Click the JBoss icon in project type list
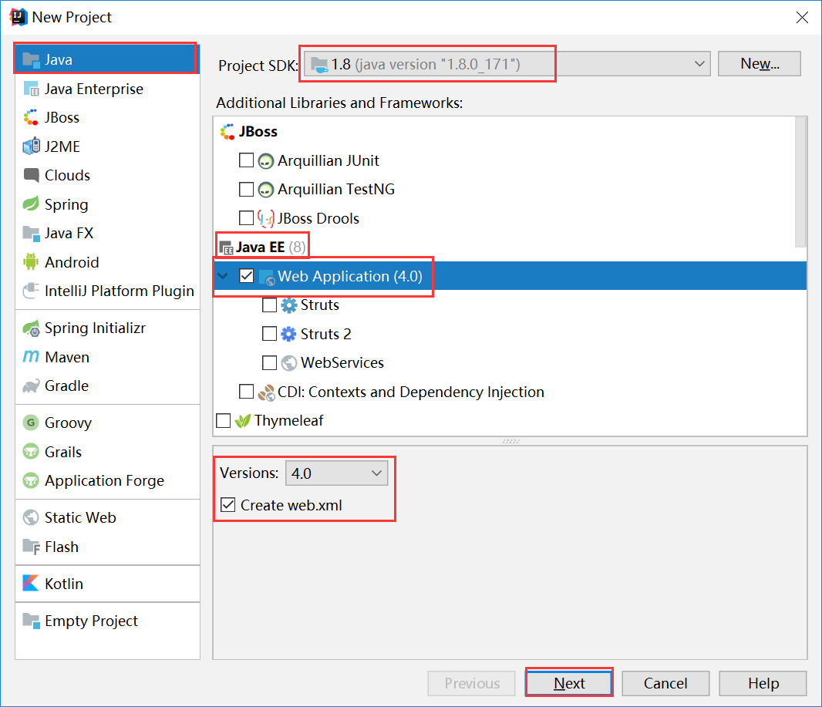The width and height of the screenshot is (822, 707). tap(31, 117)
